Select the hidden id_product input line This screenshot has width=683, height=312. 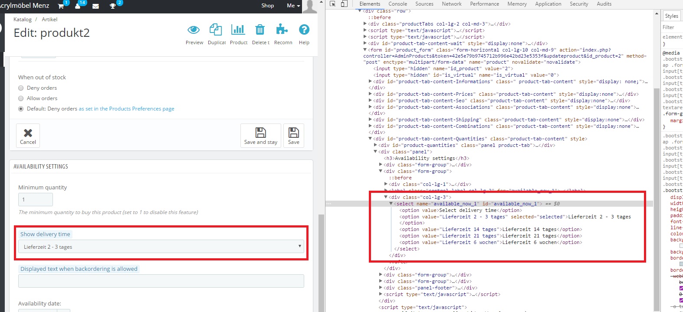(x=443, y=68)
